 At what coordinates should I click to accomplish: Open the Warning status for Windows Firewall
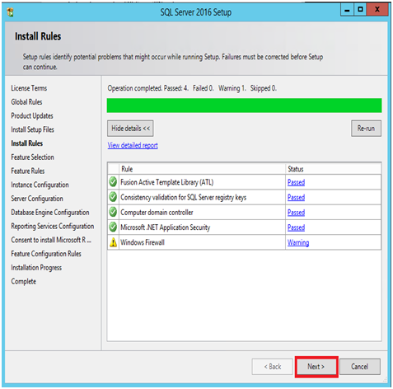click(298, 242)
